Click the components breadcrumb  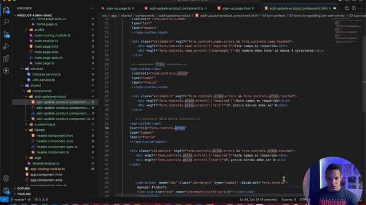145,15
